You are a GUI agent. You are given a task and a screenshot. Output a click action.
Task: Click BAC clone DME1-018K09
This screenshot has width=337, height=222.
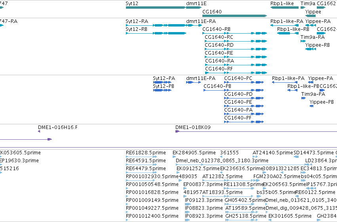(x=256, y=131)
